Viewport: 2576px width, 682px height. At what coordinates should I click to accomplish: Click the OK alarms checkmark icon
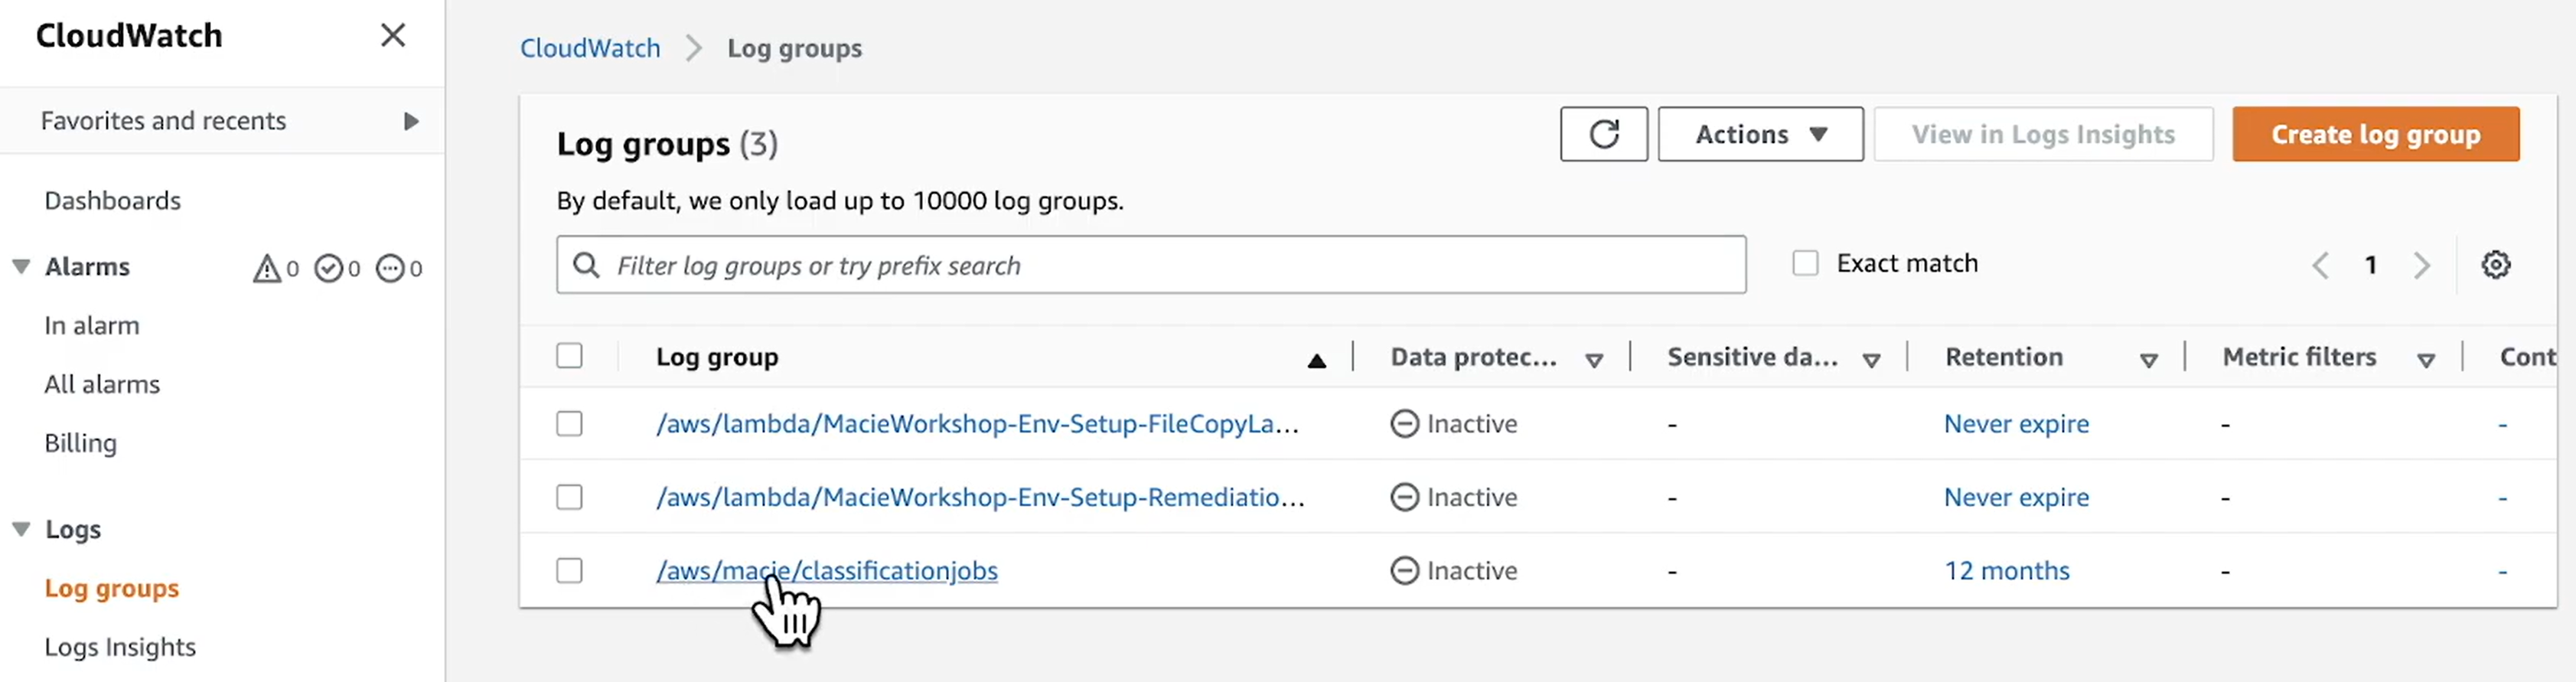pos(328,268)
